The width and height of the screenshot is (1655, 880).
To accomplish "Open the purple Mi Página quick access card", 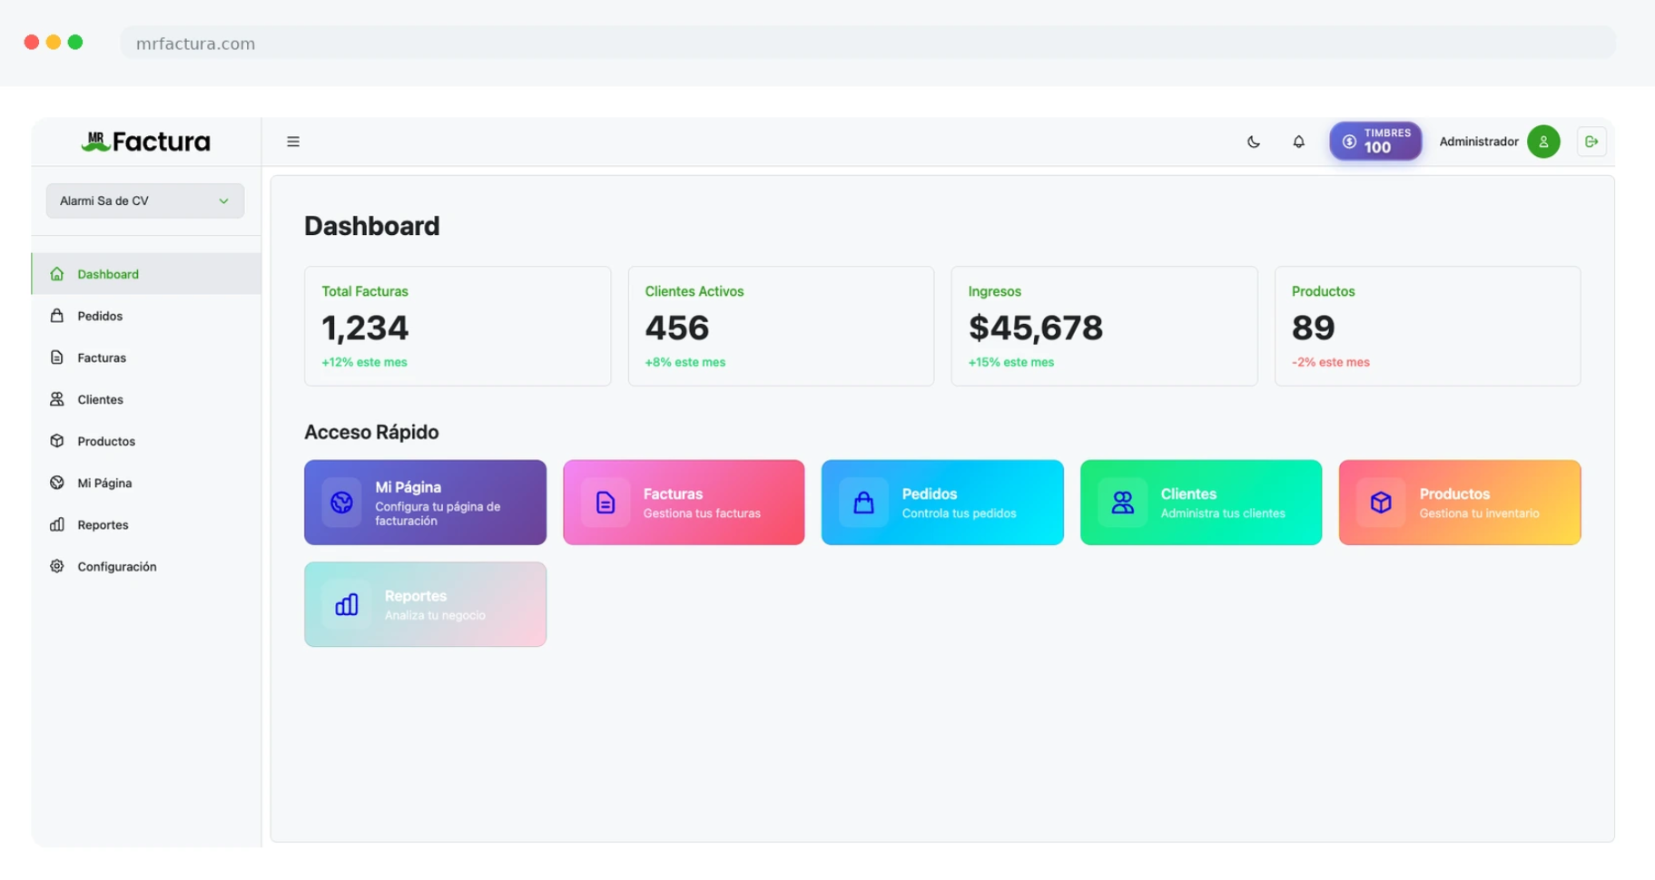I will point(425,503).
